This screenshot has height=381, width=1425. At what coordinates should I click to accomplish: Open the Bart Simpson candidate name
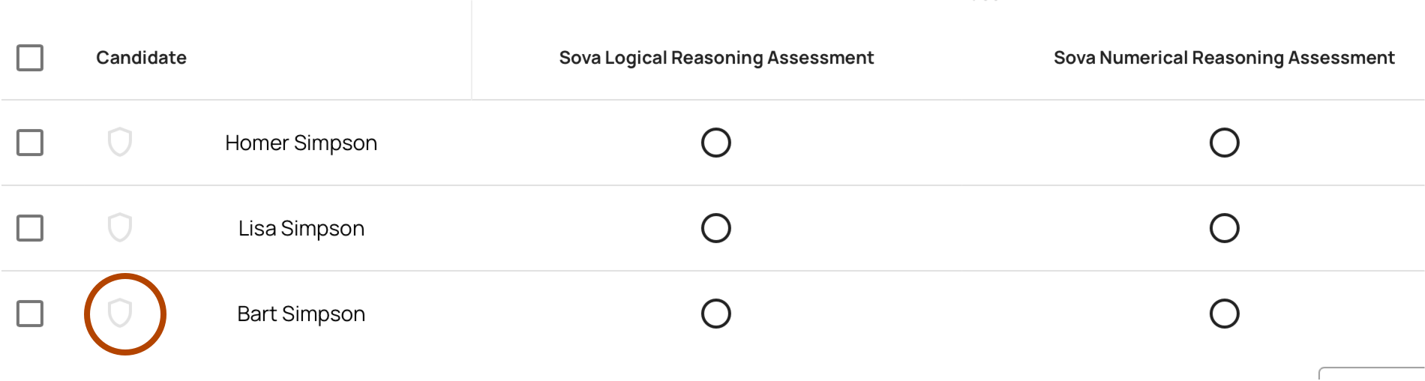[301, 313]
